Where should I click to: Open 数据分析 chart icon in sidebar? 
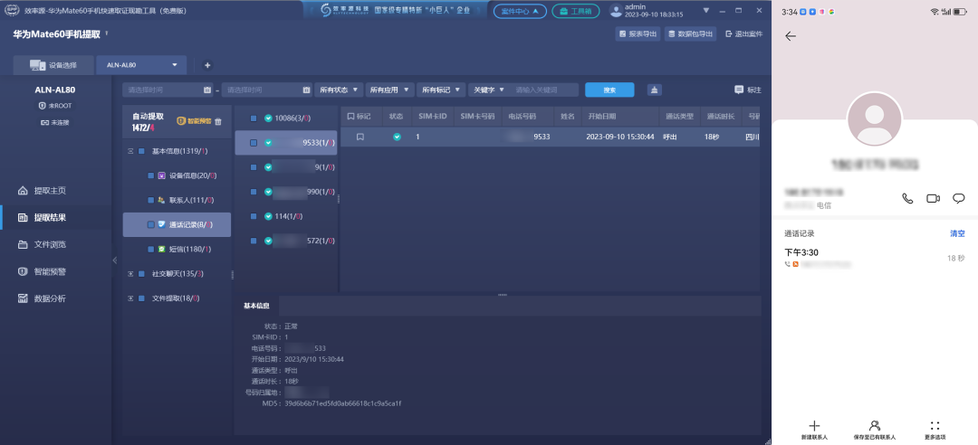click(x=23, y=298)
